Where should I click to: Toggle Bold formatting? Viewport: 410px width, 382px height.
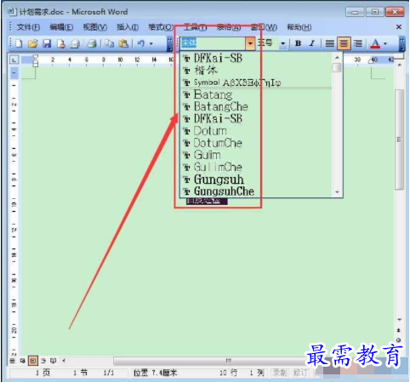pos(298,43)
